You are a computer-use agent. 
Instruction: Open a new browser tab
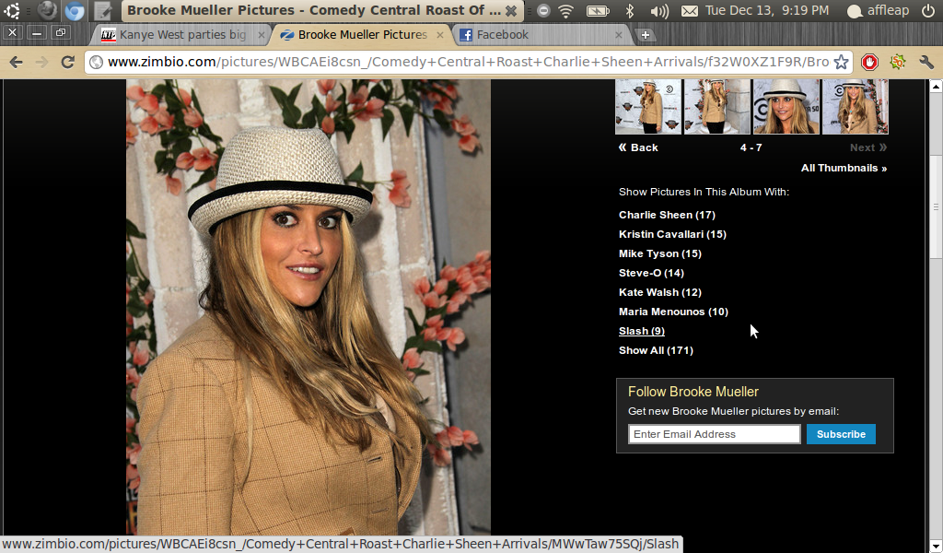click(645, 35)
